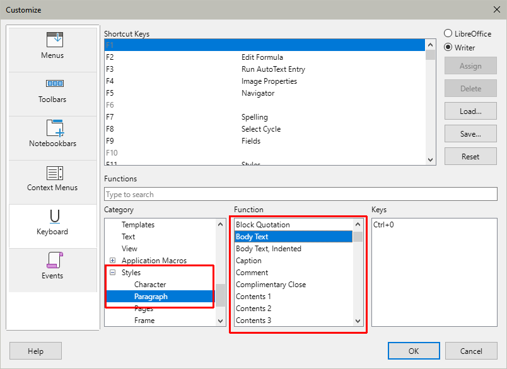Click Shortcut Keys list scroll-down arrow
This screenshot has width=507, height=369.
click(x=430, y=159)
